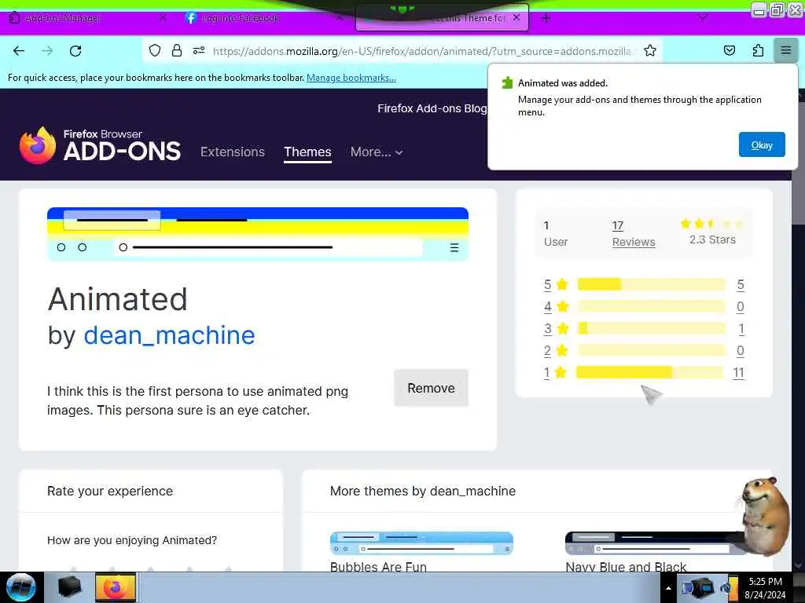Click the Firefox Browser Add-ons logo
Viewport: 805px width, 603px height.
click(100, 146)
